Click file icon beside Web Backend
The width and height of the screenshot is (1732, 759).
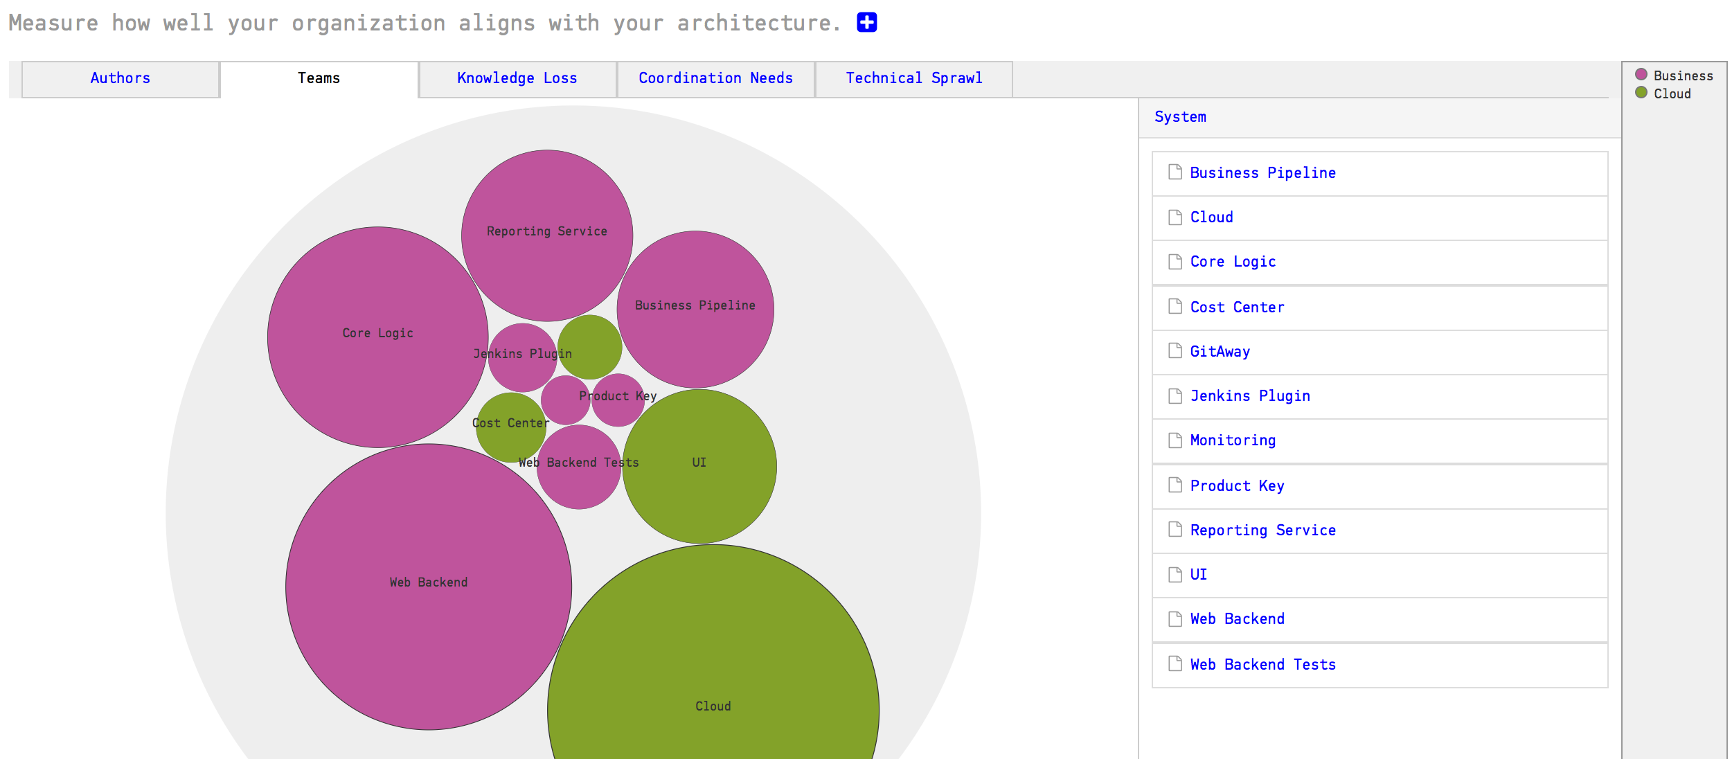pos(1175,618)
